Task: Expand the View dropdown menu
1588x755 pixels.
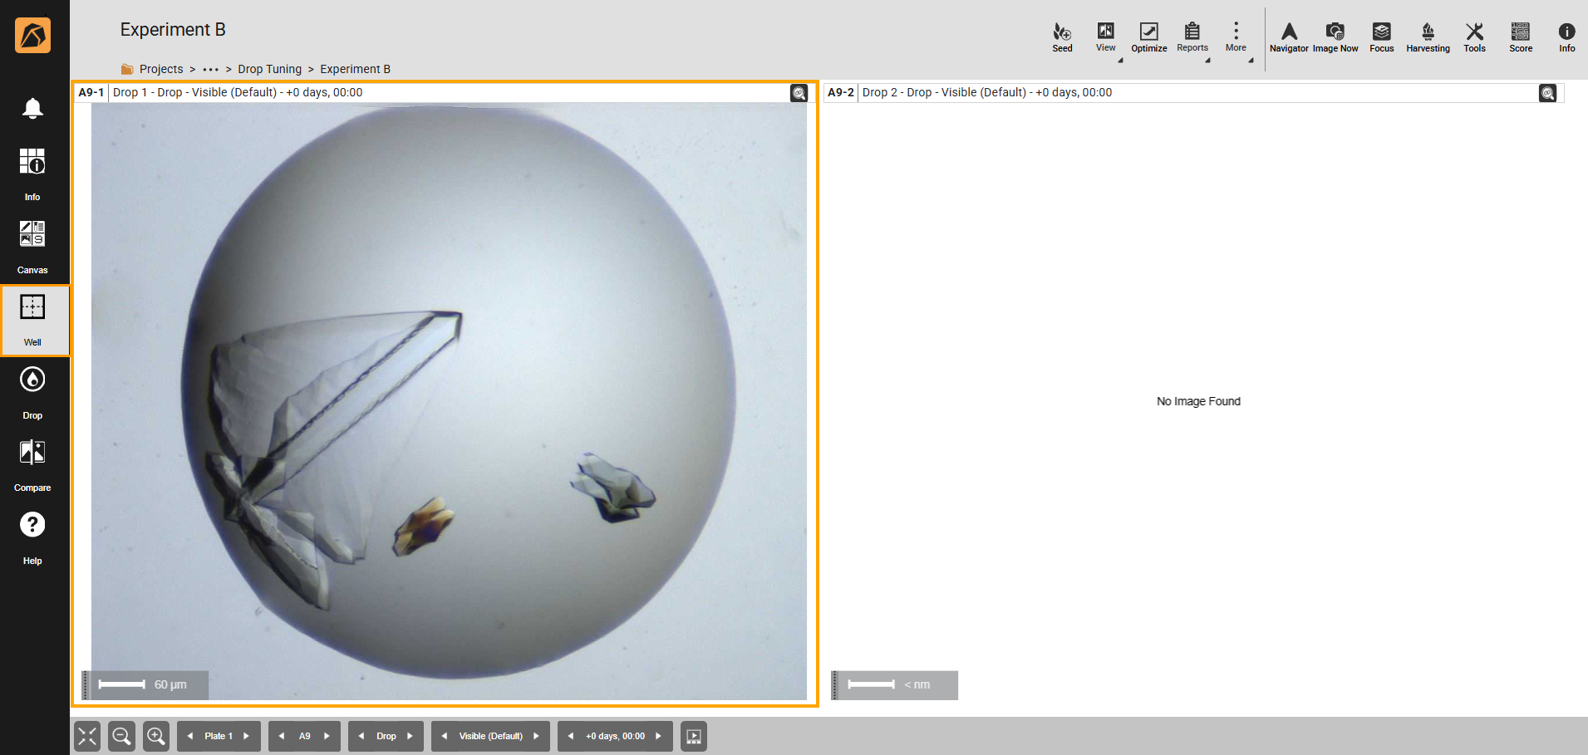Action: click(x=1106, y=37)
